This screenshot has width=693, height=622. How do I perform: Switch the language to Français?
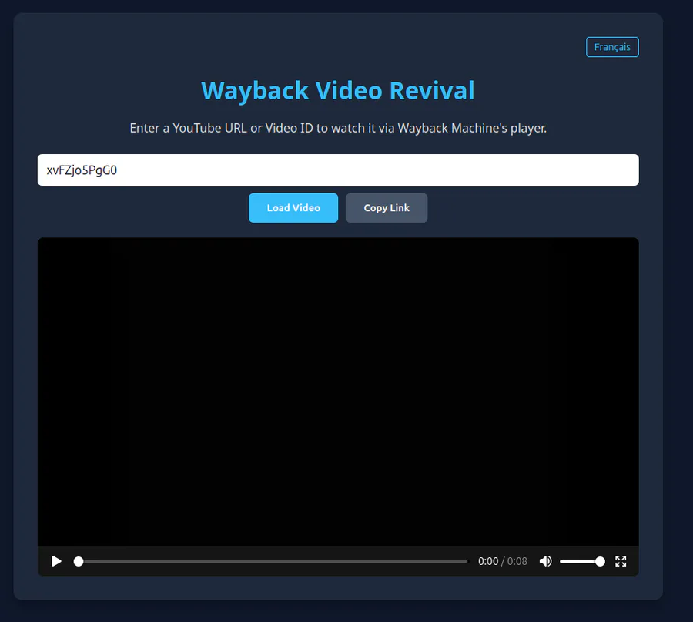click(x=612, y=47)
